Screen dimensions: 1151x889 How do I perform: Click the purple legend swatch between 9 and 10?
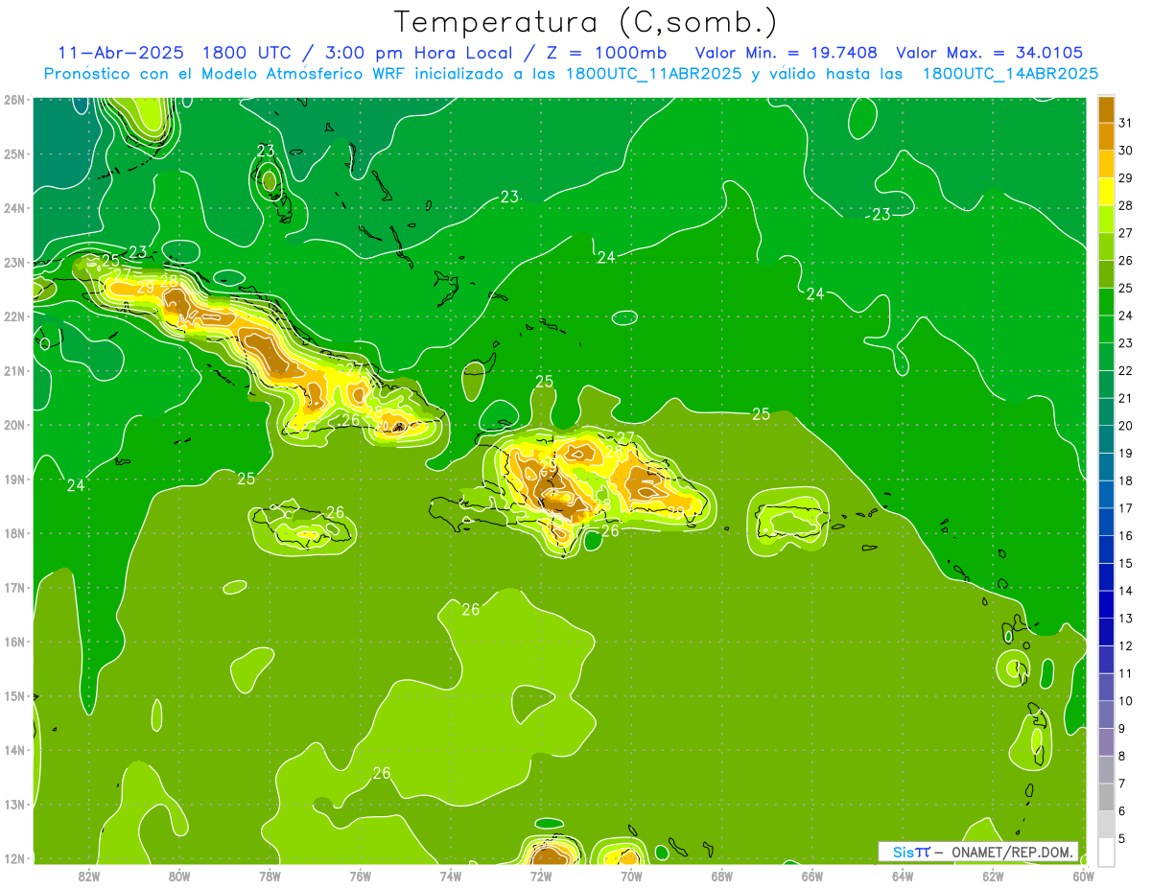tap(1106, 714)
